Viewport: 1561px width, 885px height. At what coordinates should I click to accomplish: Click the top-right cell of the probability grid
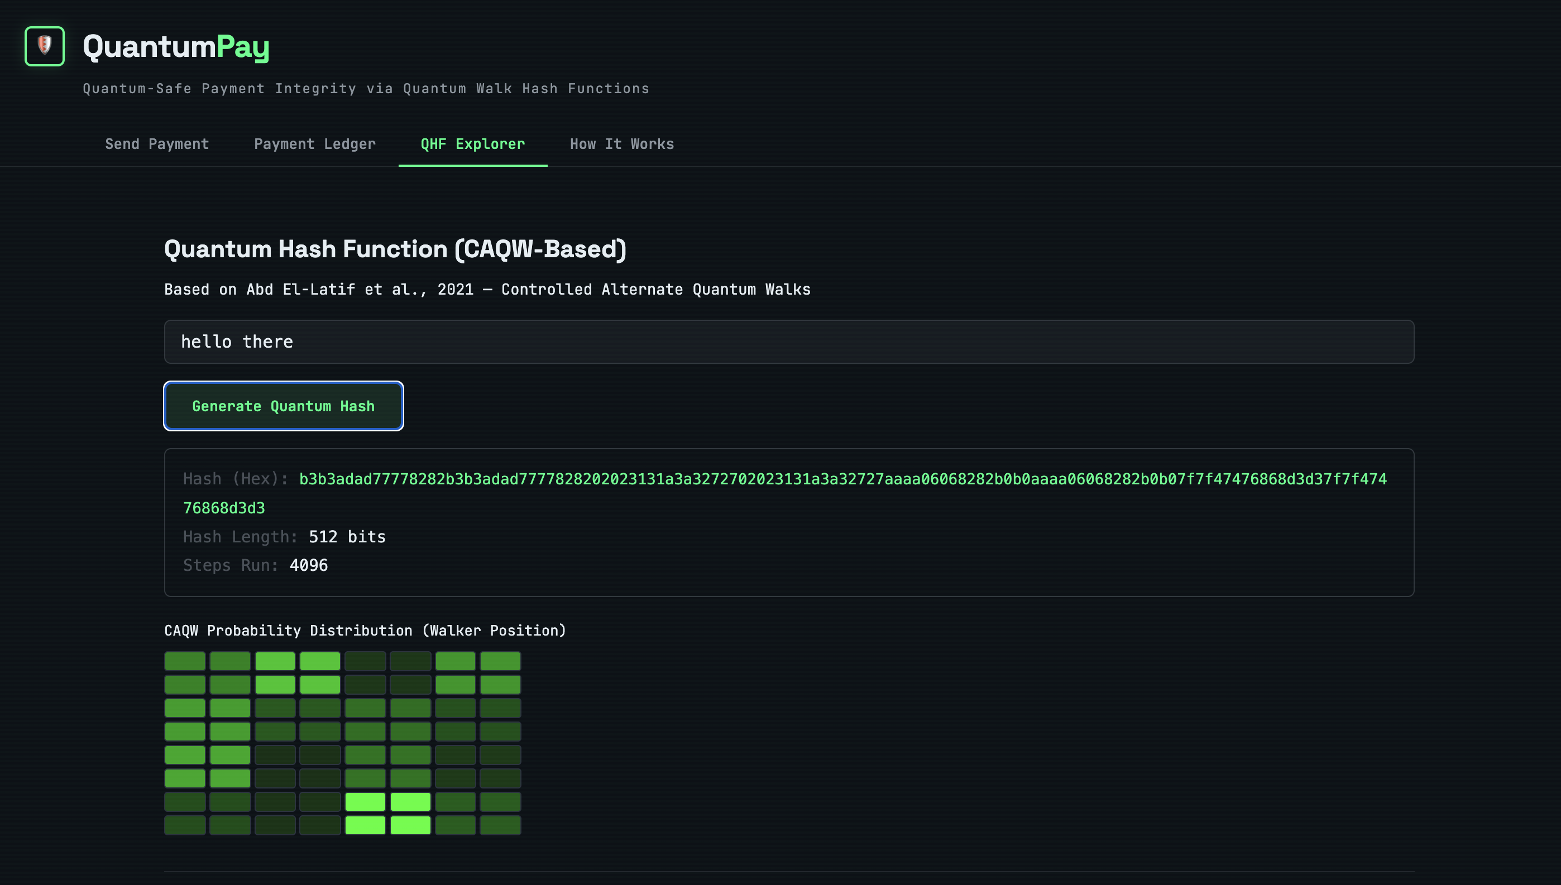tap(500, 661)
